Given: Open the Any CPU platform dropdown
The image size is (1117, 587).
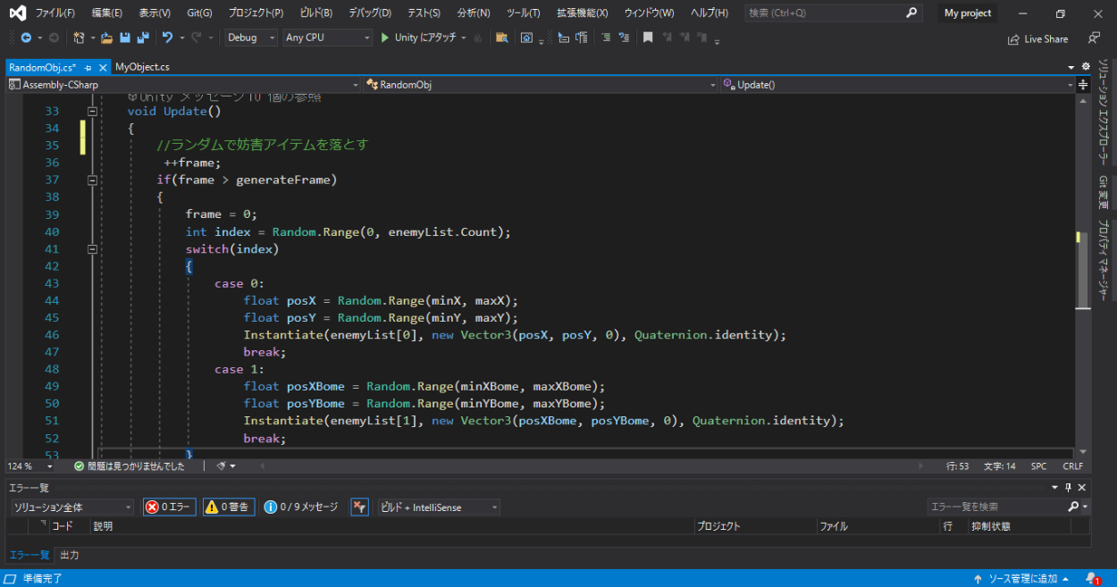Looking at the screenshot, I should (x=326, y=38).
